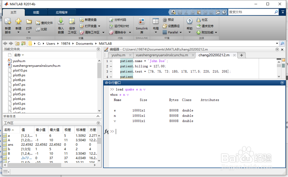Click the back navigation arrow

5,43
